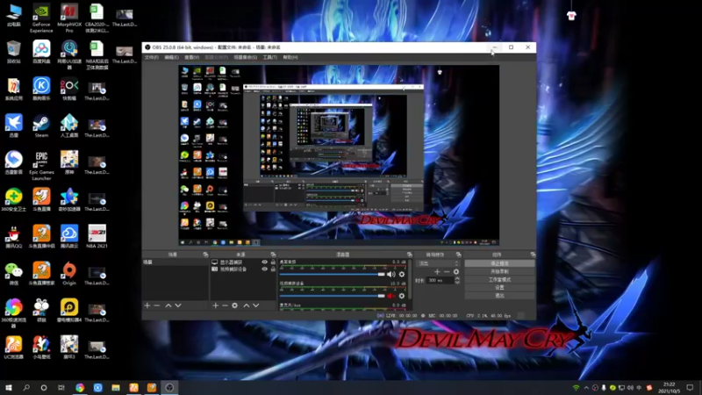Remove the selected scene with the minus icon

[157, 305]
